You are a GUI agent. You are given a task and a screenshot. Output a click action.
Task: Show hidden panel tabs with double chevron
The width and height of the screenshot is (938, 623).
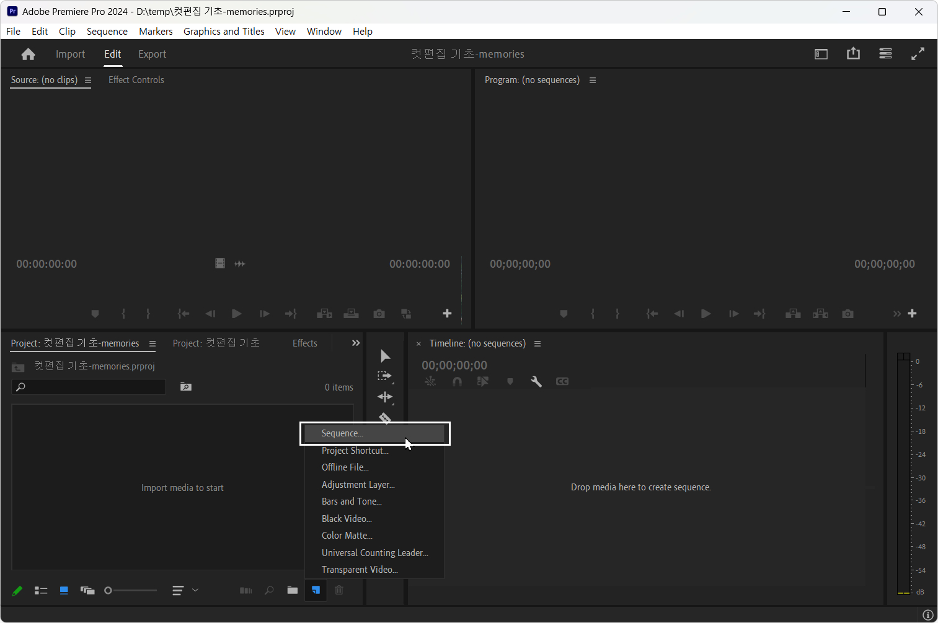tap(356, 343)
